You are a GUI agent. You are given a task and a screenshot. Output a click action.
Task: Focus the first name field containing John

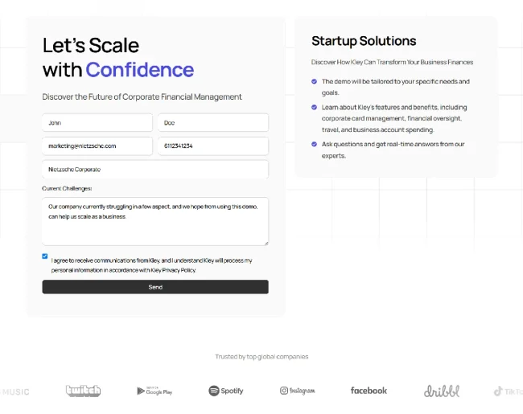tap(97, 123)
